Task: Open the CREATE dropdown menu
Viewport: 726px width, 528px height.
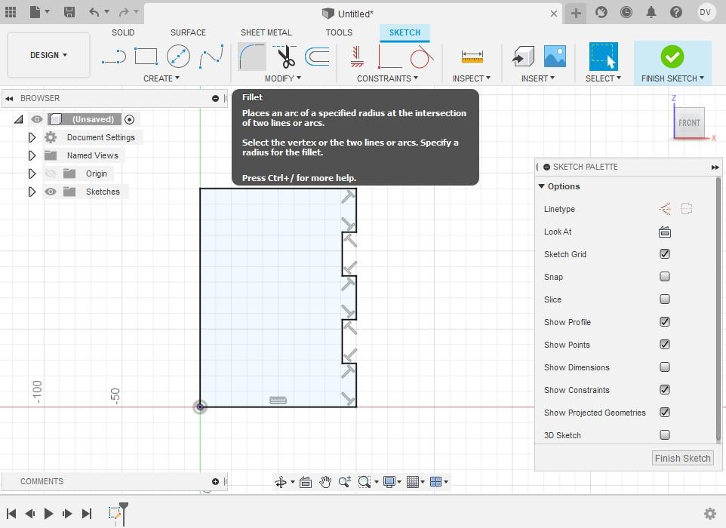Action: coord(162,78)
